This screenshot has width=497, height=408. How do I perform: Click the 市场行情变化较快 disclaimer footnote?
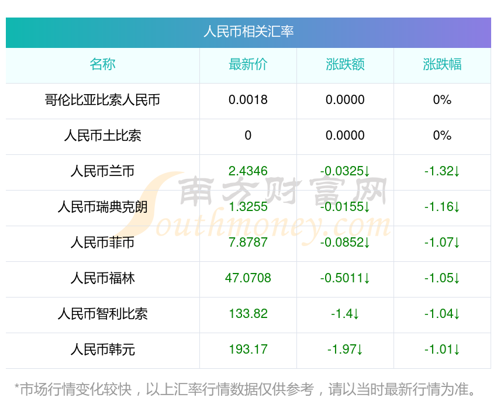(245, 389)
